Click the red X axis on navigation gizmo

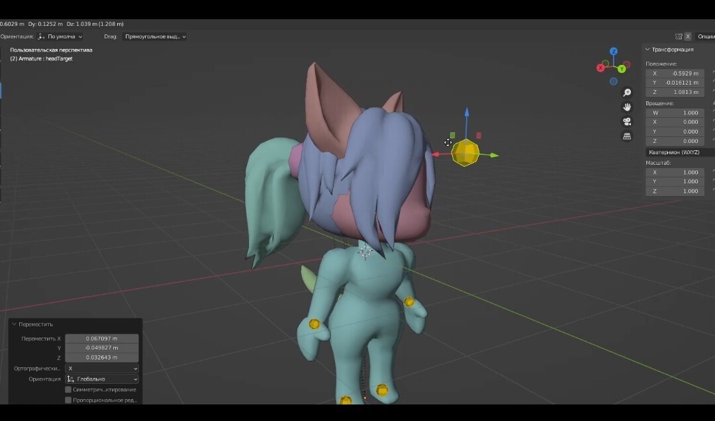tap(600, 68)
